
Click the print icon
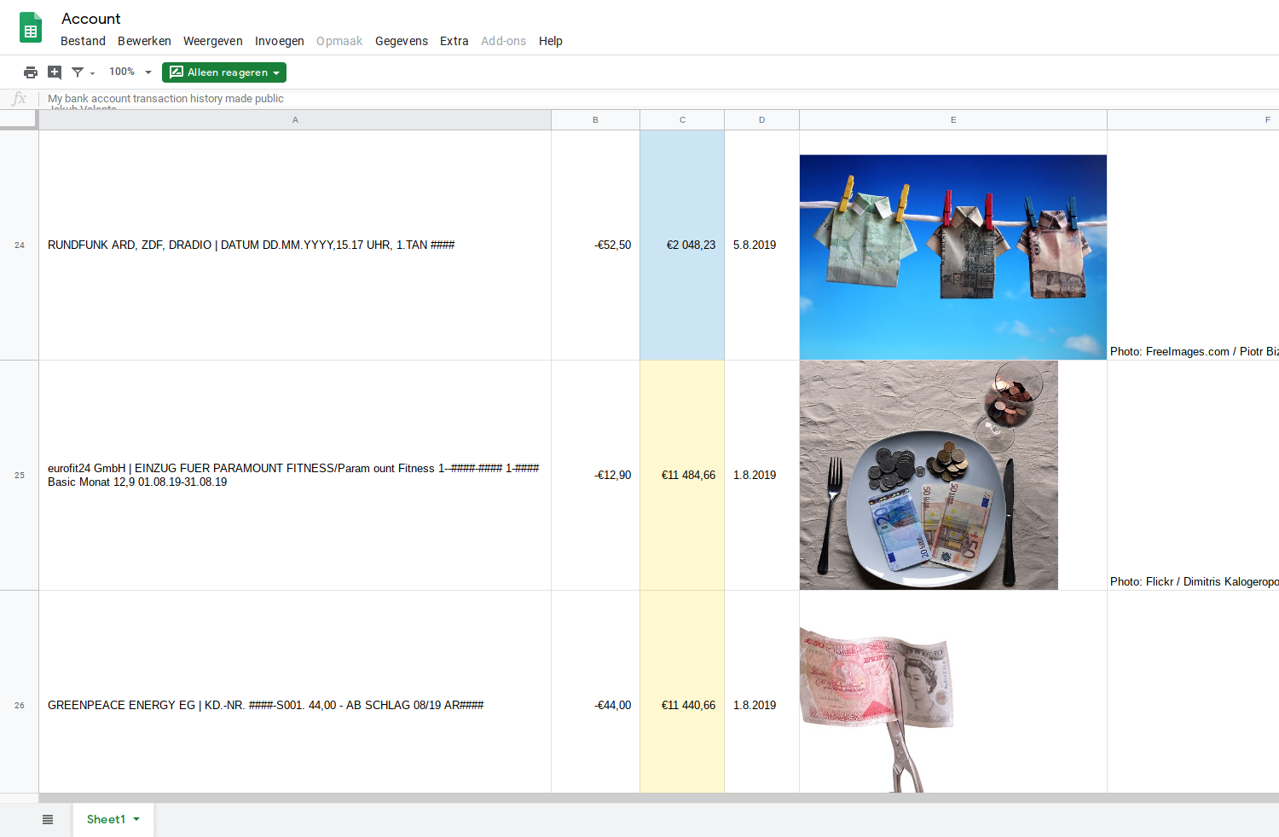coord(31,72)
